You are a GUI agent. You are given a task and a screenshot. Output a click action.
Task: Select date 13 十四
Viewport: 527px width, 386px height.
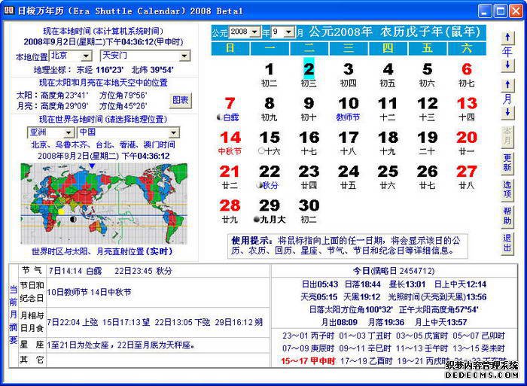[x=467, y=109]
